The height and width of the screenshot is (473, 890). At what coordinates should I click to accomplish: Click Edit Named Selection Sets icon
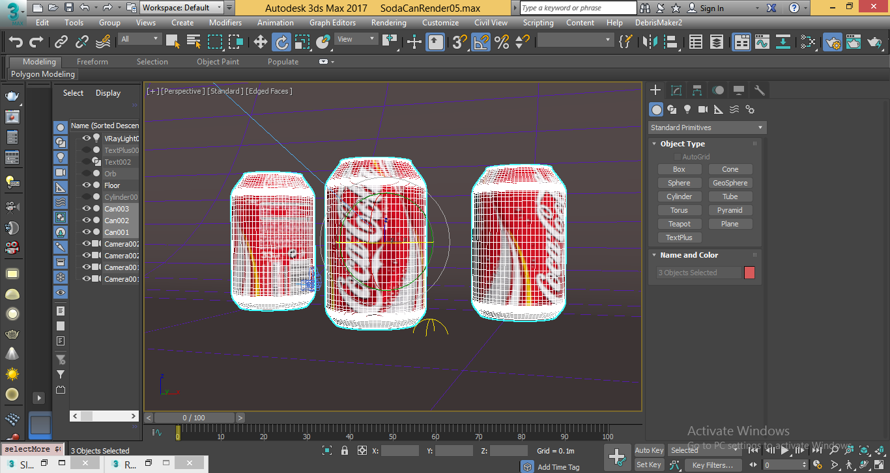click(625, 42)
